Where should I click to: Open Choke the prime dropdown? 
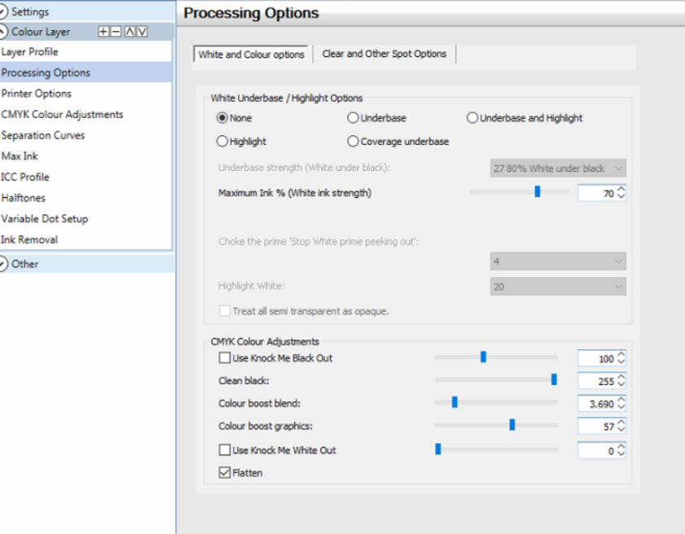coord(558,261)
